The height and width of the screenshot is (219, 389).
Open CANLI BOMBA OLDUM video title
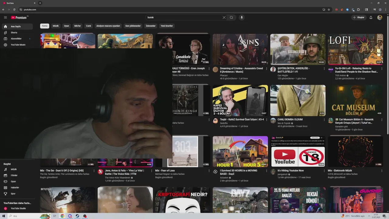[x=290, y=120]
